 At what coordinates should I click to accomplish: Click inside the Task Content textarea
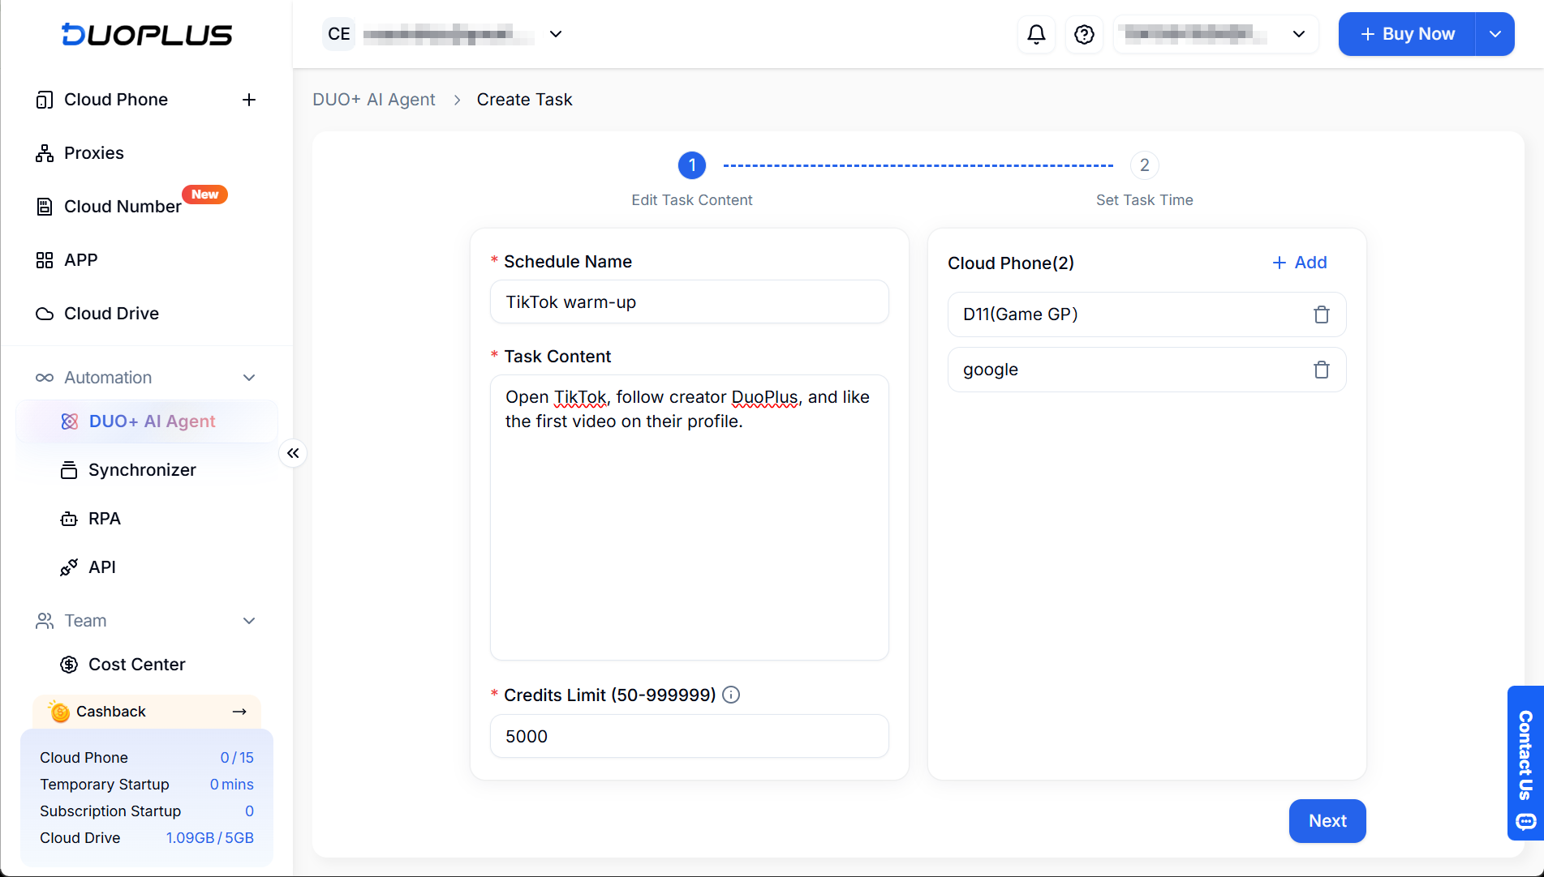click(690, 518)
